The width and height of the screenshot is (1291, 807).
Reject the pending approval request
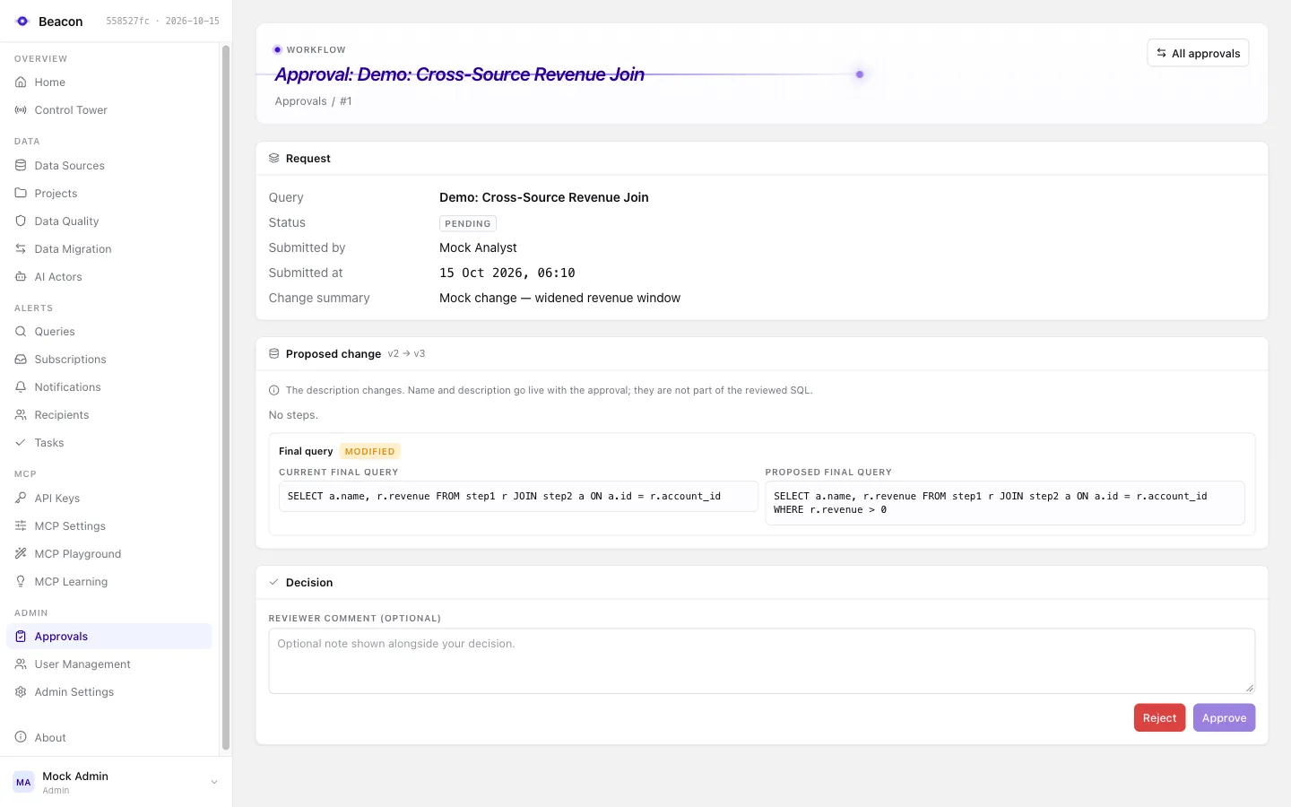tap(1159, 717)
